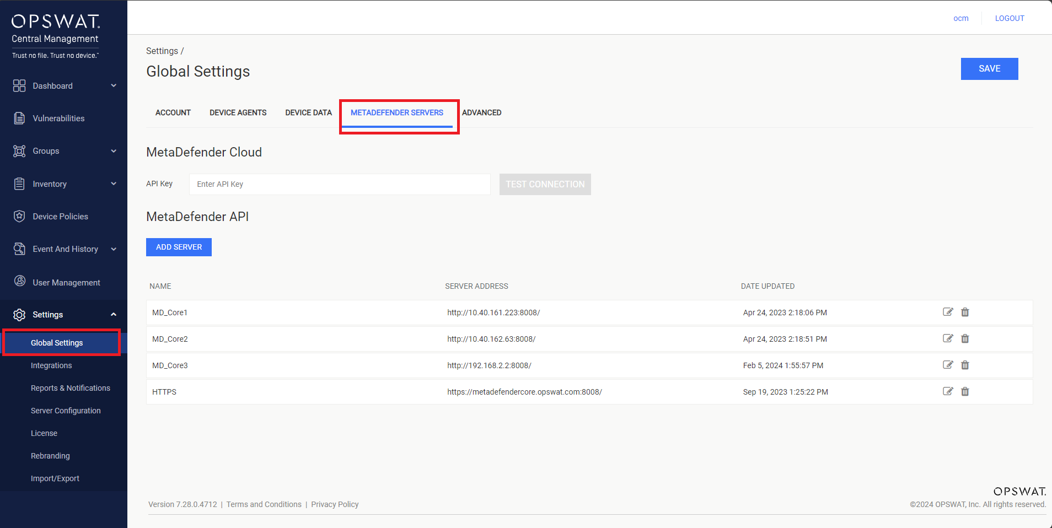Open Reports & Notifications page
Viewport: 1052px width, 528px height.
[71, 388]
